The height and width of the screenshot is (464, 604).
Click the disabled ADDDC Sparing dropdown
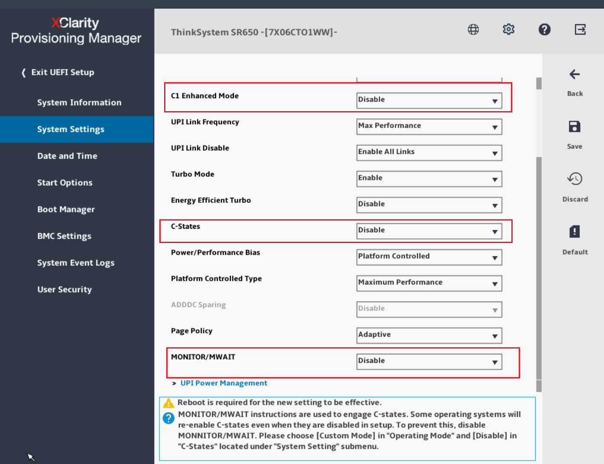point(429,309)
